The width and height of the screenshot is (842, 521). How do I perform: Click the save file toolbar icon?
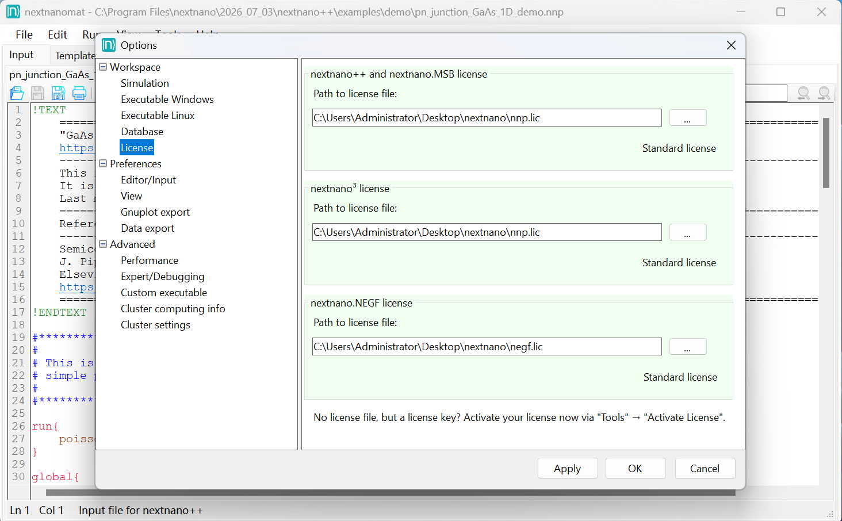coord(37,93)
